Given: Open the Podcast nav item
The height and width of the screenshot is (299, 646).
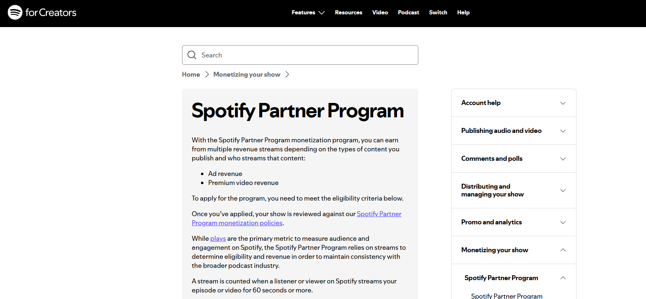Looking at the screenshot, I should (x=408, y=12).
